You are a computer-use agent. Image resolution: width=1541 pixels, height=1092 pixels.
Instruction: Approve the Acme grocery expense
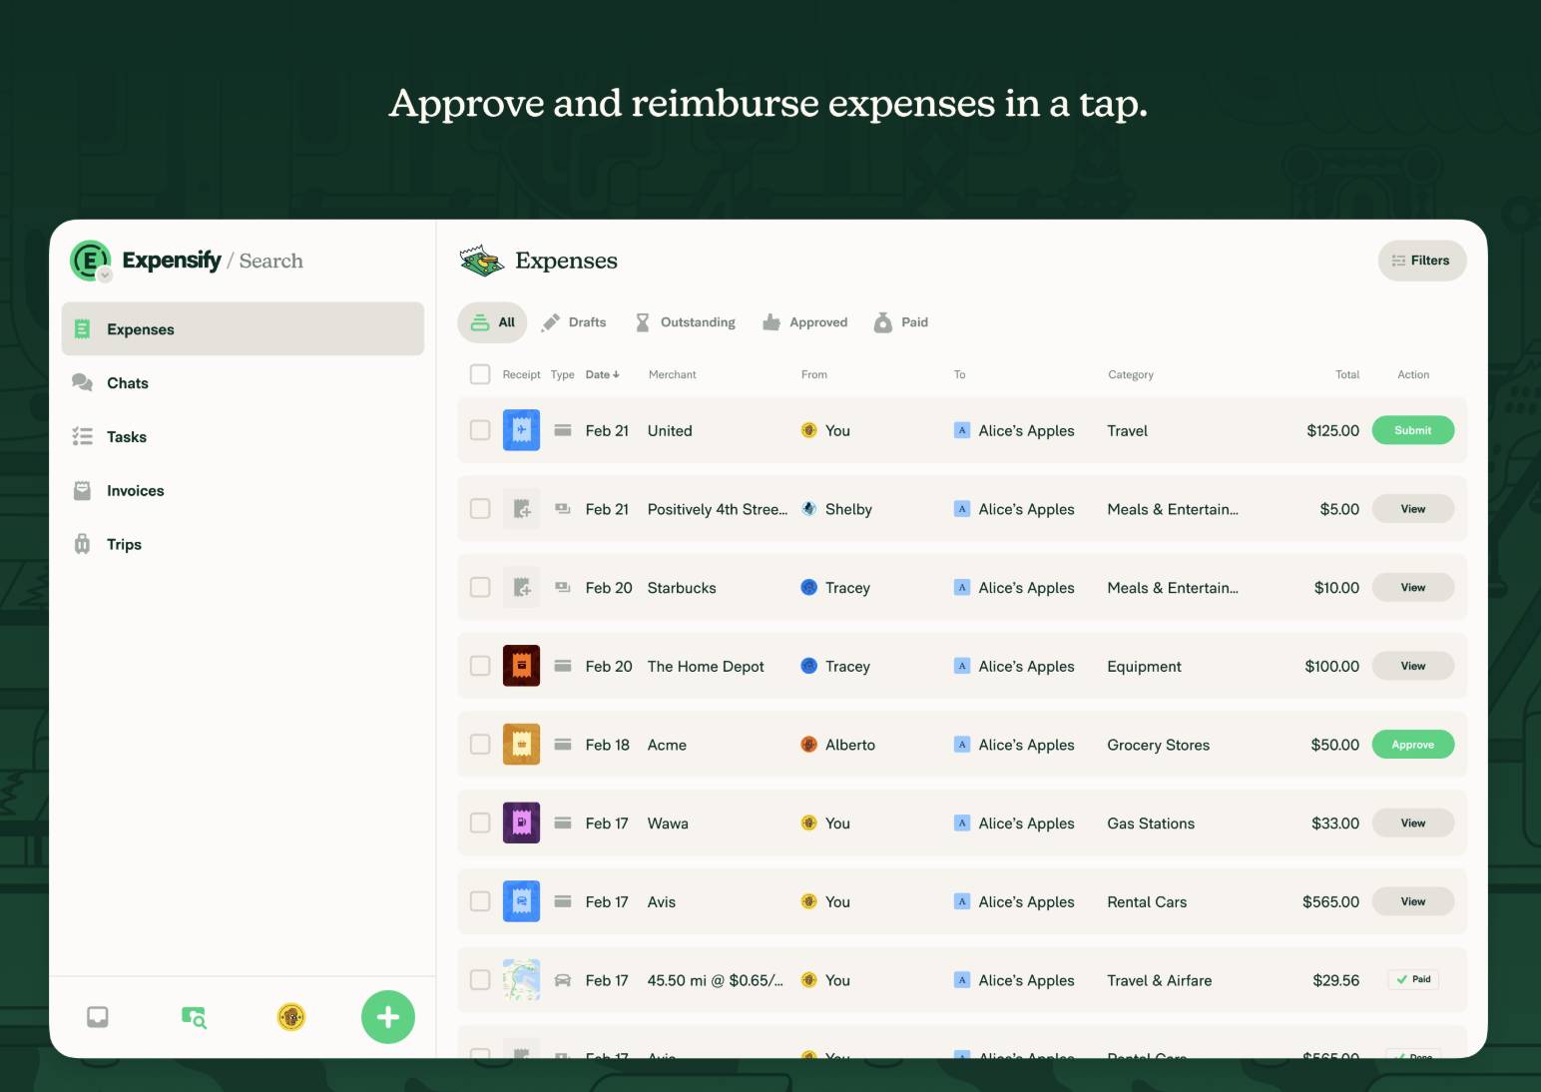coord(1412,744)
